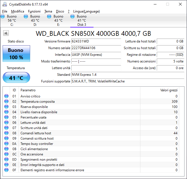Click the status orb for Scritture unità dati
This screenshot has width=187, height=179.
[x=6, y=128]
